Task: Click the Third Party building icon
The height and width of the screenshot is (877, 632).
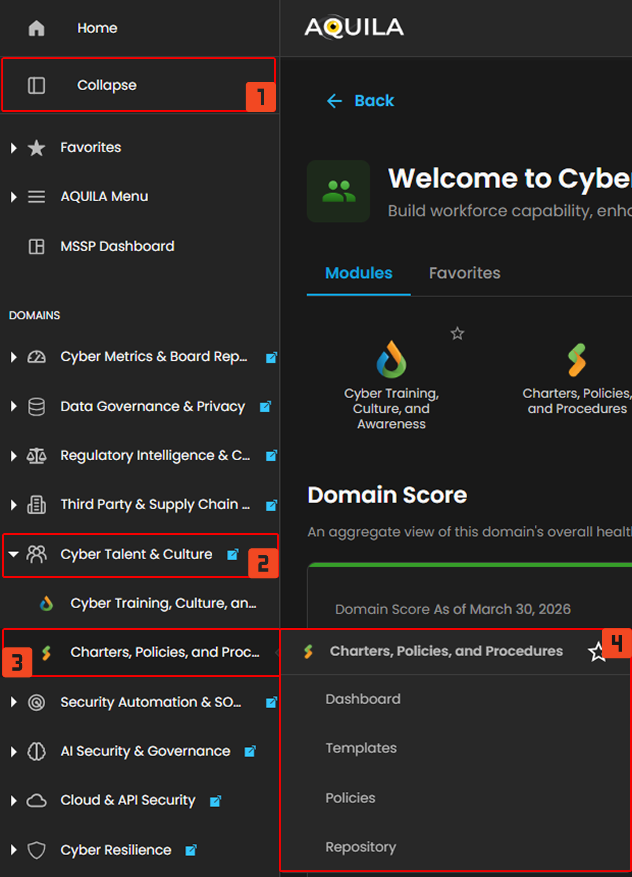Action: 36,505
